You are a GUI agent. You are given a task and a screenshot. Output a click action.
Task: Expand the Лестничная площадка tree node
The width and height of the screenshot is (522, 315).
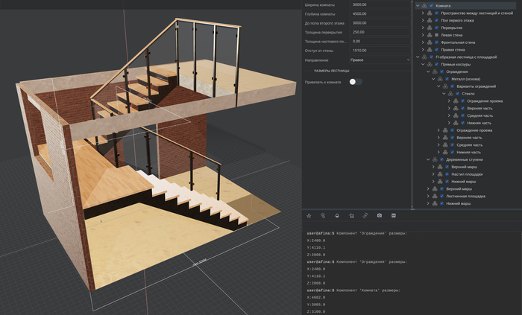click(x=428, y=196)
